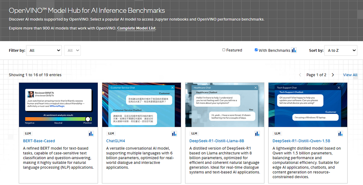Click the chart icon on DeepSeek-R1-Distill-Llama-8B card
Screen dimensions: 363x185
click(257, 133)
